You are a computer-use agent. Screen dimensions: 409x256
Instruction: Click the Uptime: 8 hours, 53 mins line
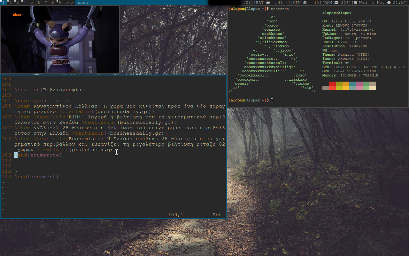coord(349,34)
